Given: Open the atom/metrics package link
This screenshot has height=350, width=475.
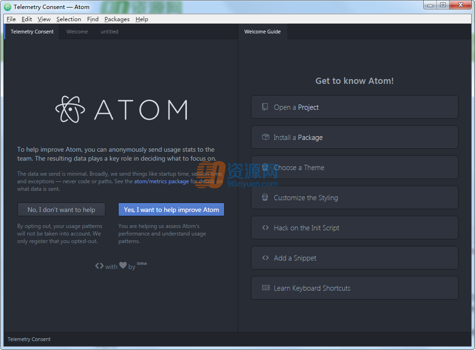Looking at the screenshot, I should tap(161, 181).
